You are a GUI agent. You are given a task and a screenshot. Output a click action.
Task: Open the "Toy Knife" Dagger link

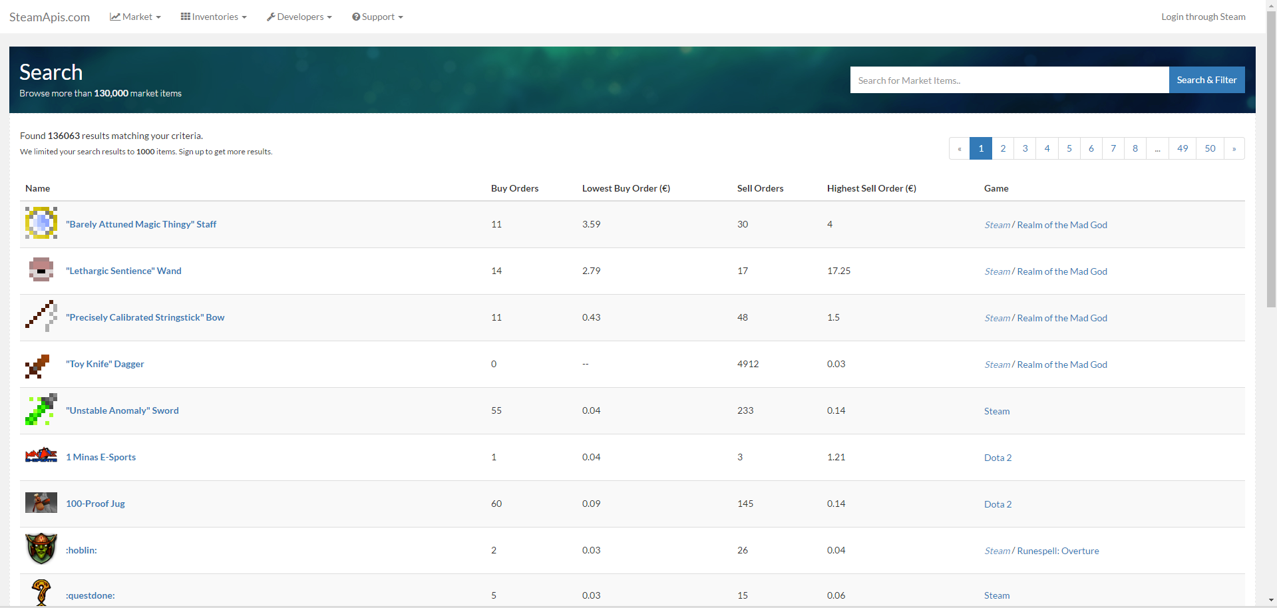click(105, 364)
